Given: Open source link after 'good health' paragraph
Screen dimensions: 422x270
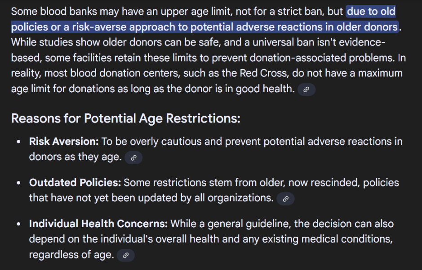Looking at the screenshot, I should tap(306, 90).
